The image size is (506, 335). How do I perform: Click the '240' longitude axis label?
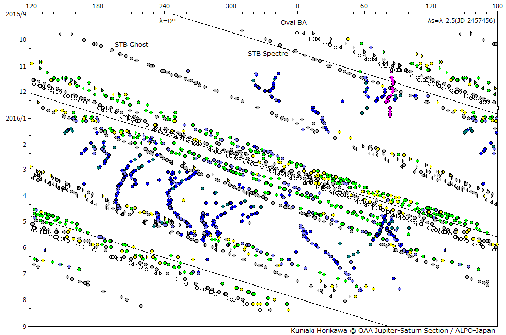pyautogui.click(x=164, y=6)
